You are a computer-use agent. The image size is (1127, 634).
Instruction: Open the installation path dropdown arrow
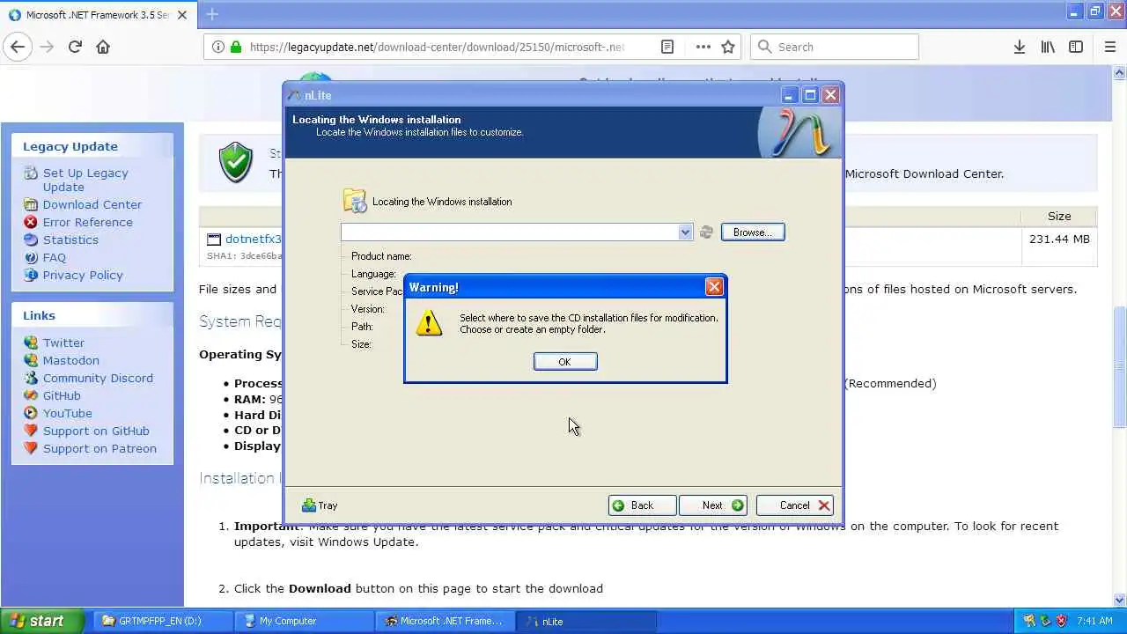tap(685, 232)
